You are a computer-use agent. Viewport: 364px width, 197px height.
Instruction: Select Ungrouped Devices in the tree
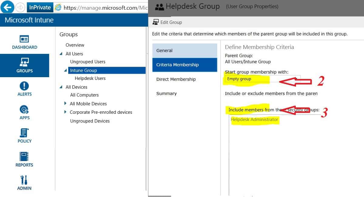tap(90, 121)
